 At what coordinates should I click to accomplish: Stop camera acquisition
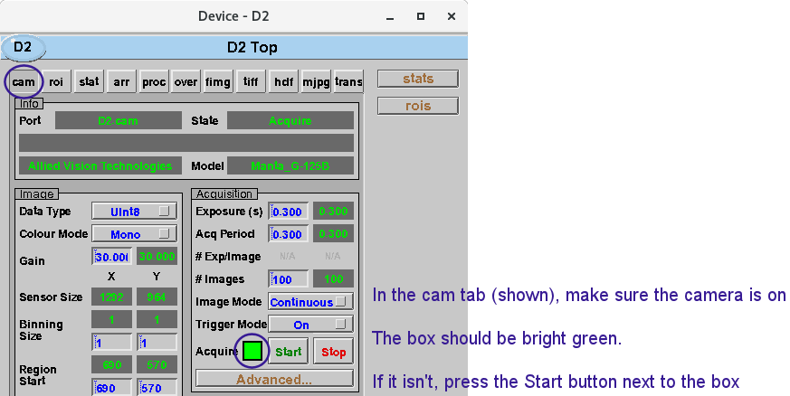(x=334, y=352)
